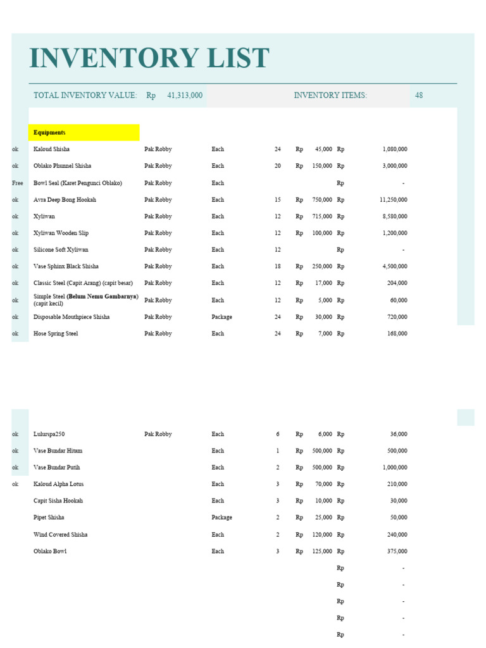Click the 1,200,000 total for Wooden Slip

point(395,233)
